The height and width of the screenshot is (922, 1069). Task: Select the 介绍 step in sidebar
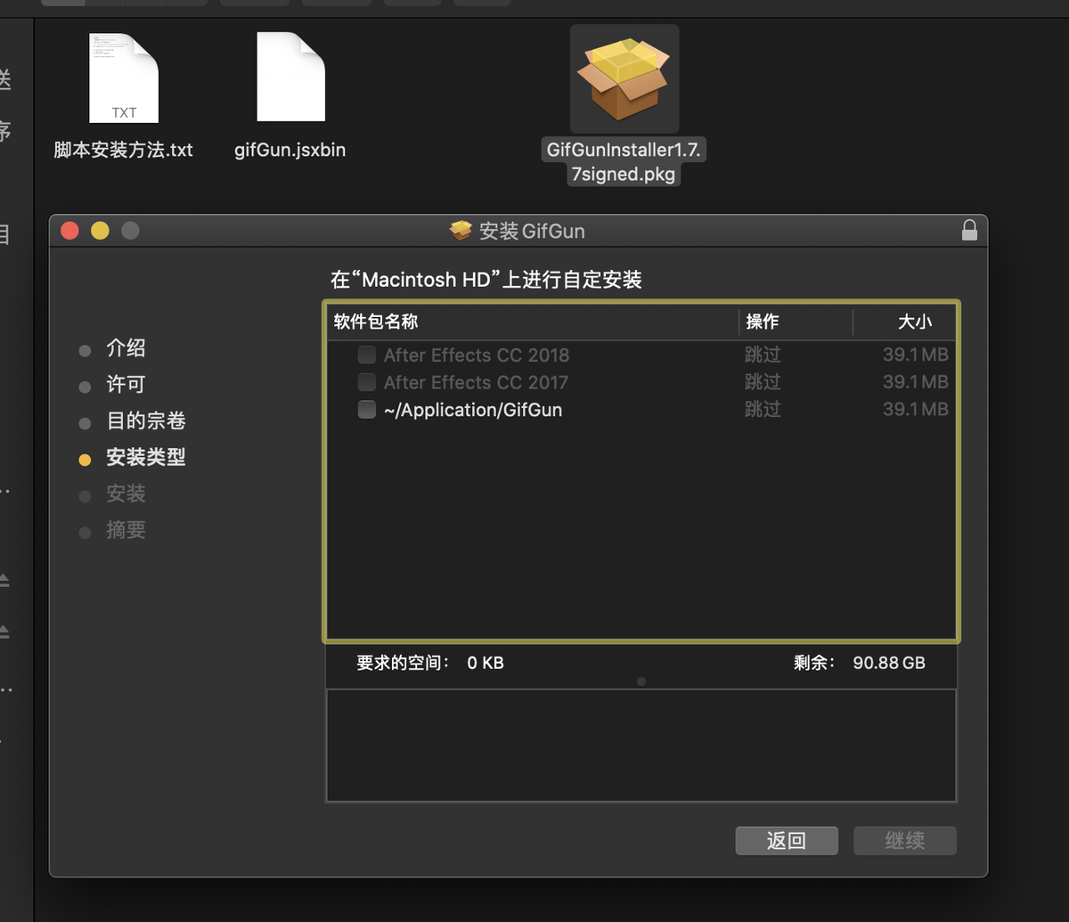click(126, 348)
